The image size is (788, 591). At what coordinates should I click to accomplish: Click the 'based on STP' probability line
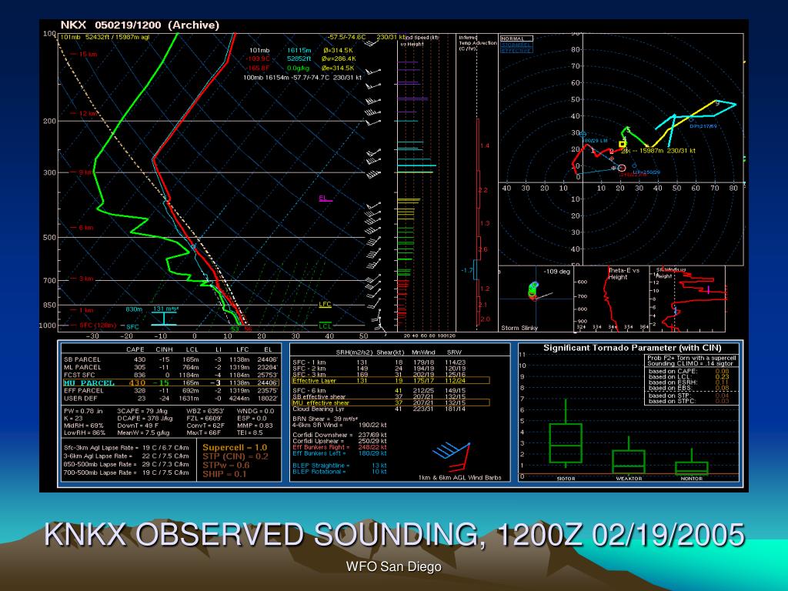[689, 396]
